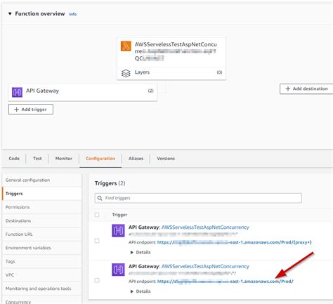
Task: Click the API Gateway icon in overview
Action: pyautogui.click(x=17, y=92)
